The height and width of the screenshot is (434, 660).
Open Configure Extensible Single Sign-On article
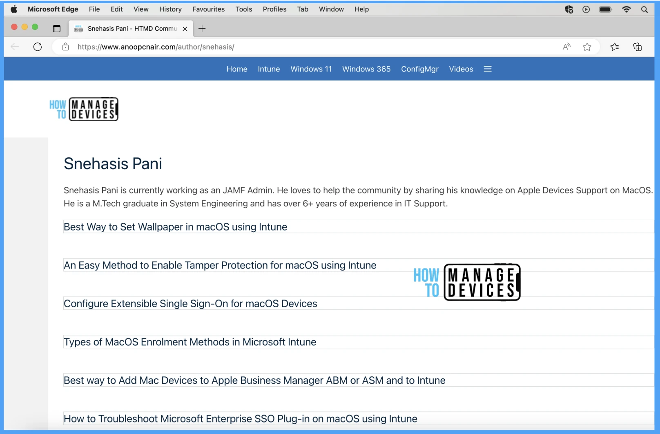[x=190, y=304]
